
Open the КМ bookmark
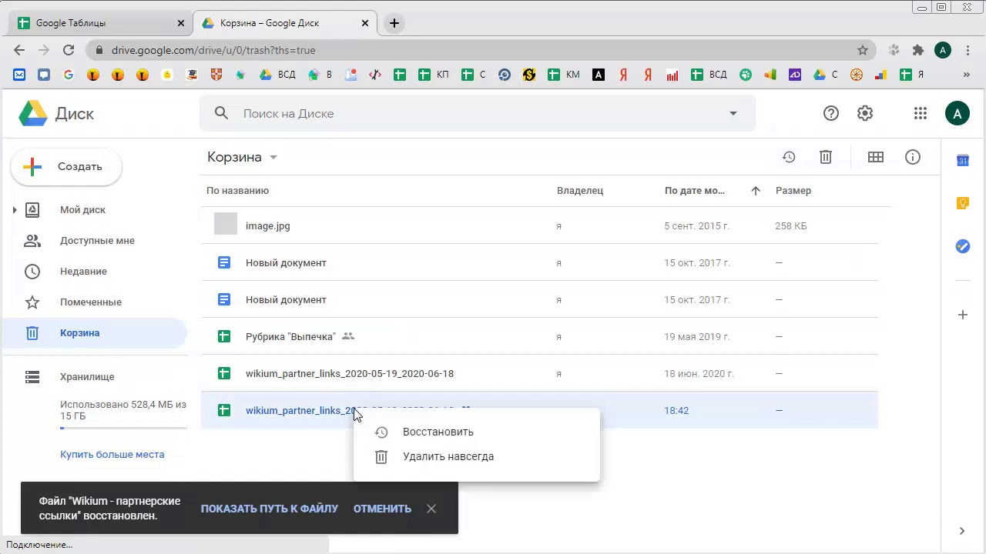[564, 75]
